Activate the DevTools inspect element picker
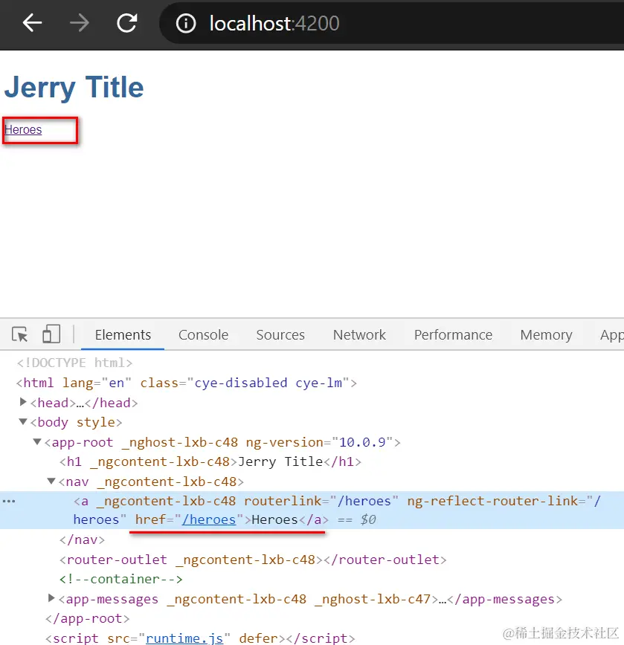Screen dimensions: 624x645 coord(19,334)
